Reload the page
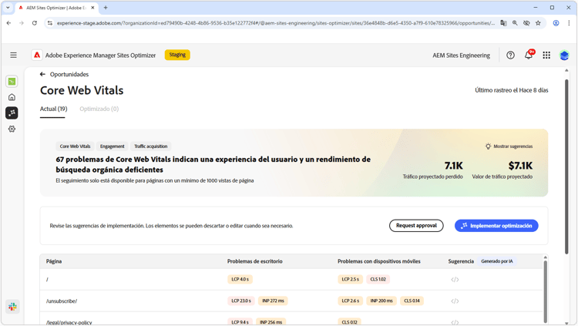The image size is (578, 326). (x=34, y=23)
